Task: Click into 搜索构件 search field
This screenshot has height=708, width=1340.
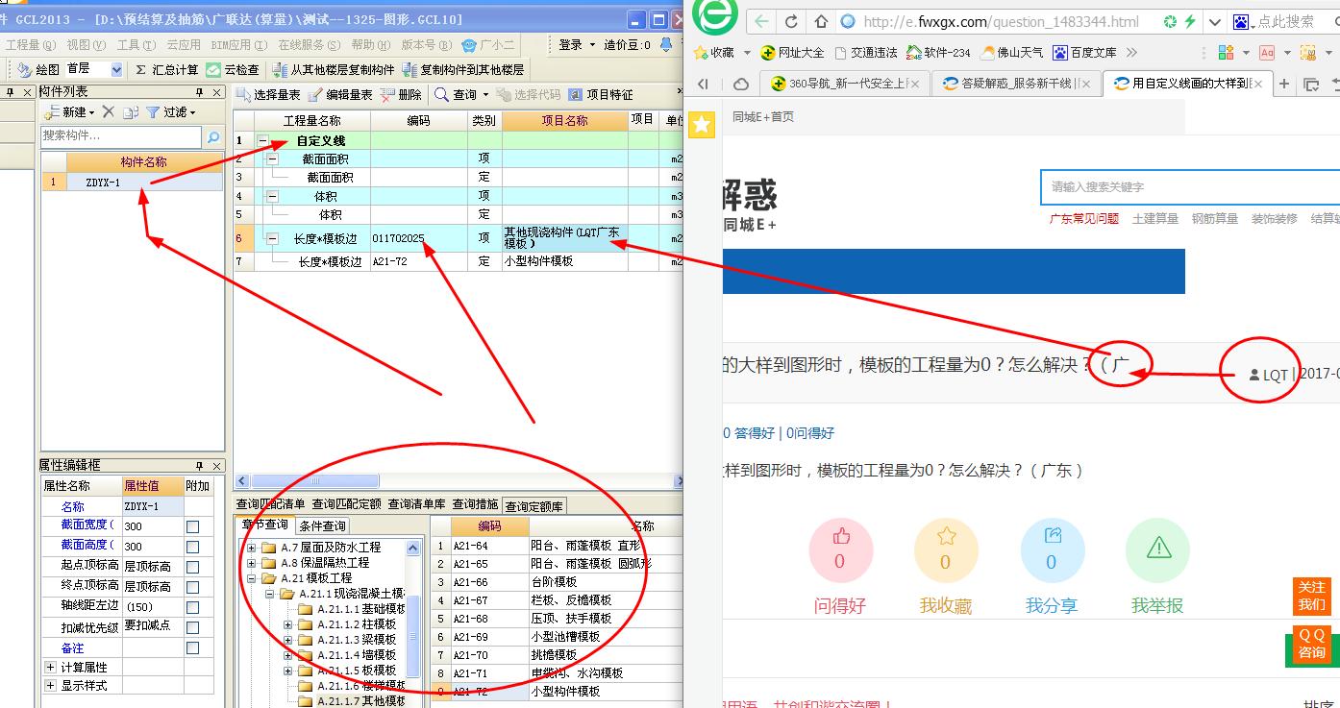Action: point(121,136)
